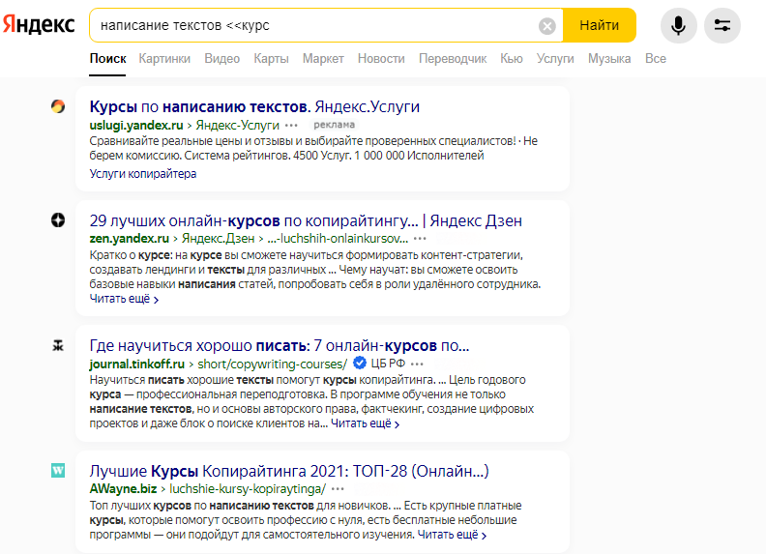
Task: Open the Маркет tab
Action: coord(323,59)
